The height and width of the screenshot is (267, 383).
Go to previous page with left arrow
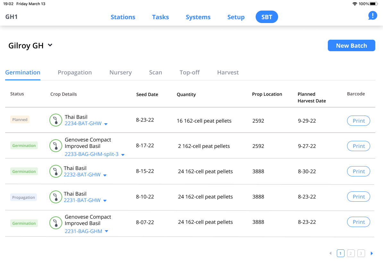point(330,254)
